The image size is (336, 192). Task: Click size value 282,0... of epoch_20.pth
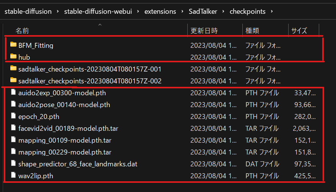pos(305,117)
